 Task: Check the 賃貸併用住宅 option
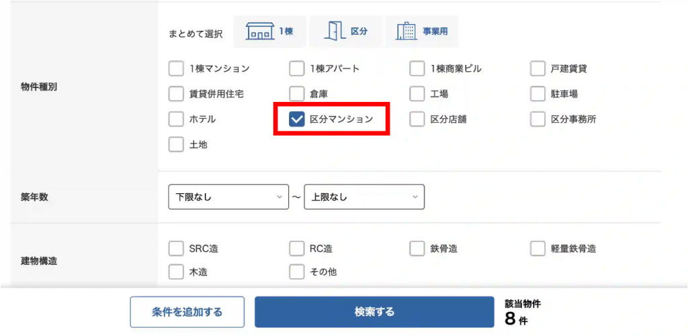pyautogui.click(x=176, y=94)
